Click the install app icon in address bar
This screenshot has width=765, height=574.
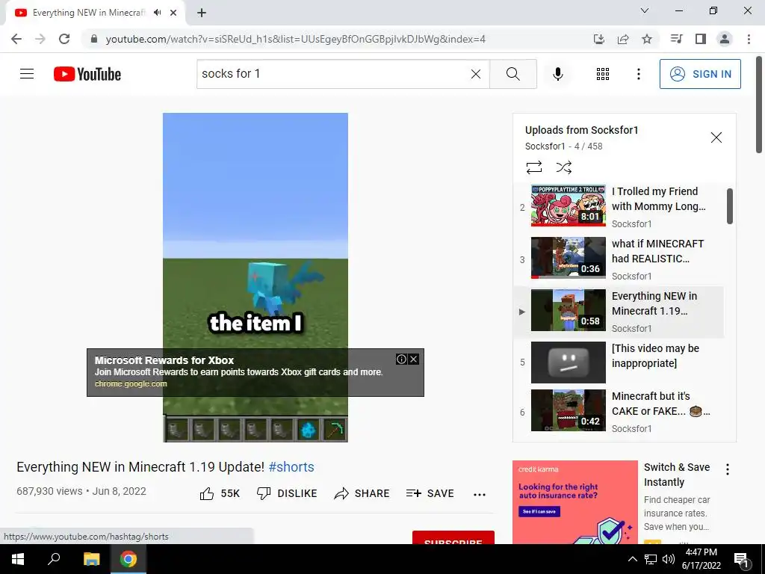tap(599, 39)
